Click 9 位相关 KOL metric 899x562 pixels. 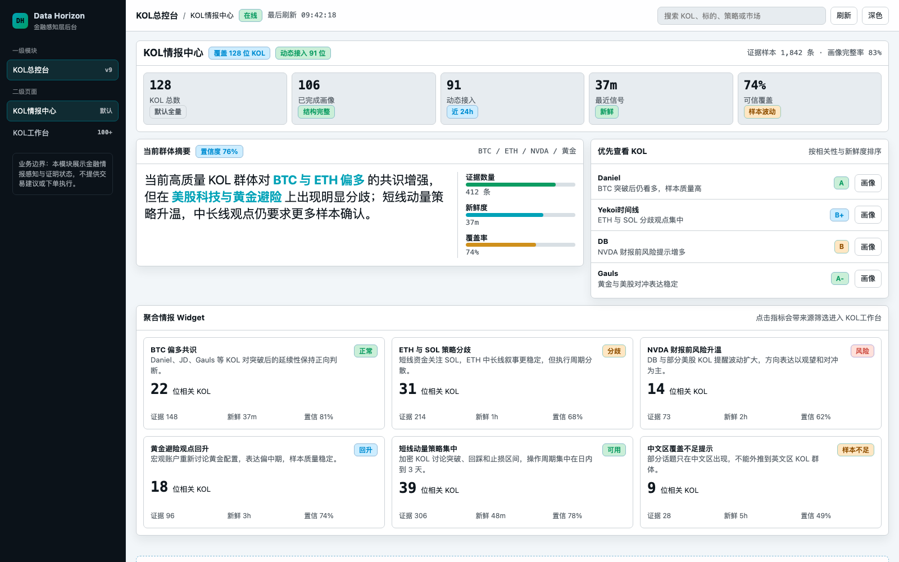pos(673,488)
